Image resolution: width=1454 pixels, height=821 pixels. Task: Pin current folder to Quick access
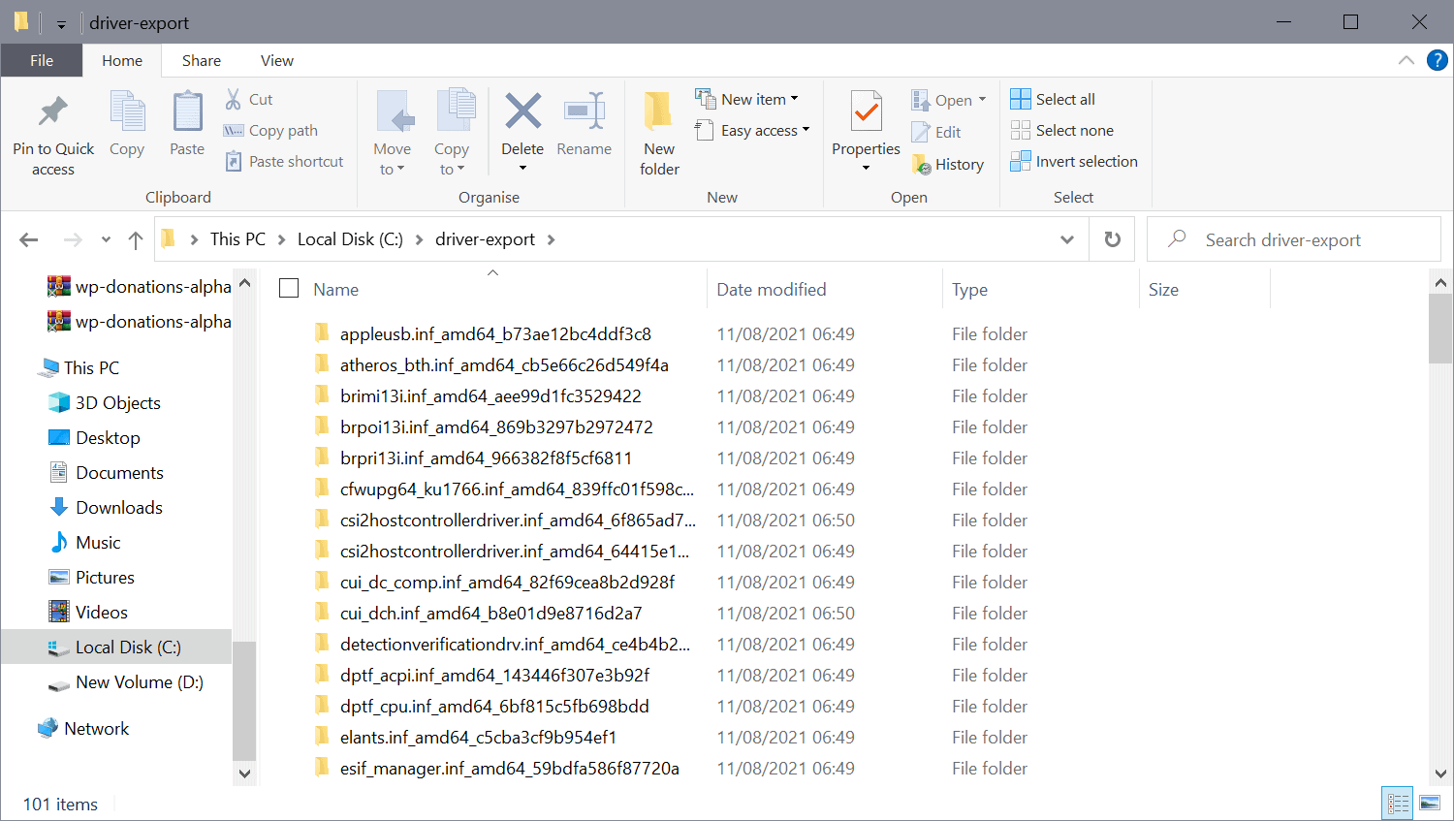coord(53,129)
